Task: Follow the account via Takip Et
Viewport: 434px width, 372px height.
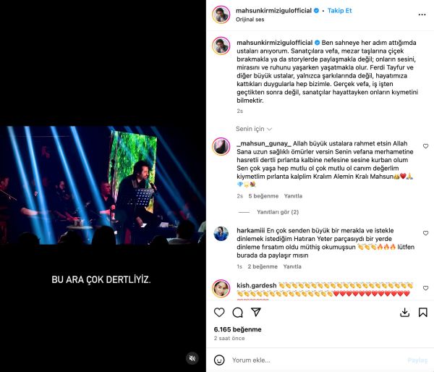Action: tap(340, 11)
